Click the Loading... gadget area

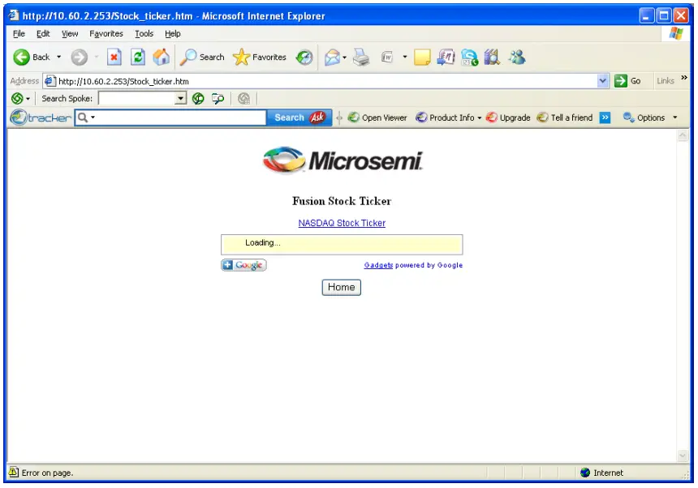pyautogui.click(x=342, y=245)
